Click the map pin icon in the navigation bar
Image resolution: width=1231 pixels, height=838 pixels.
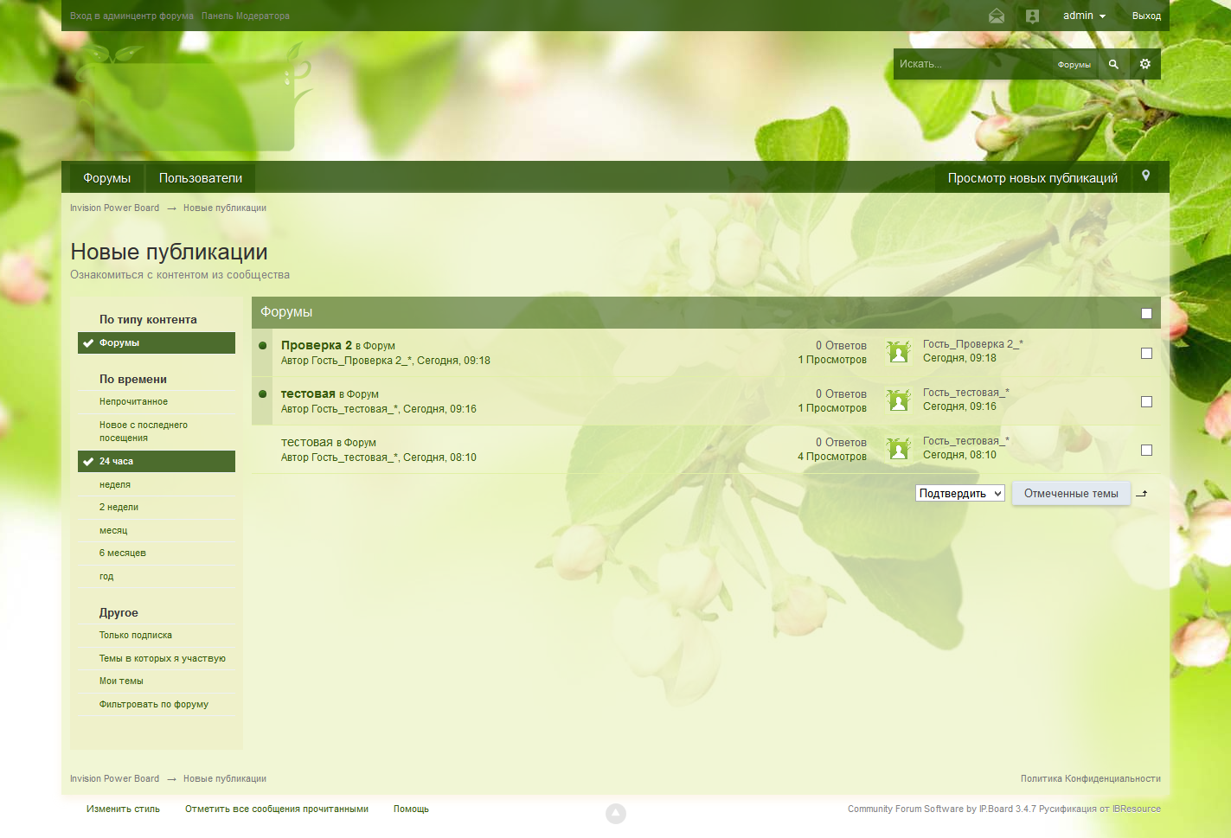point(1145,176)
